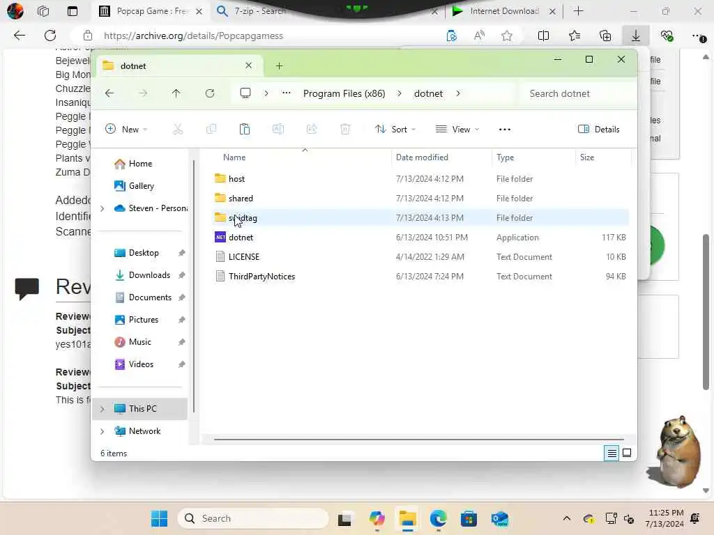
Task: Refresh the dotnet folder view
Action: tap(210, 93)
